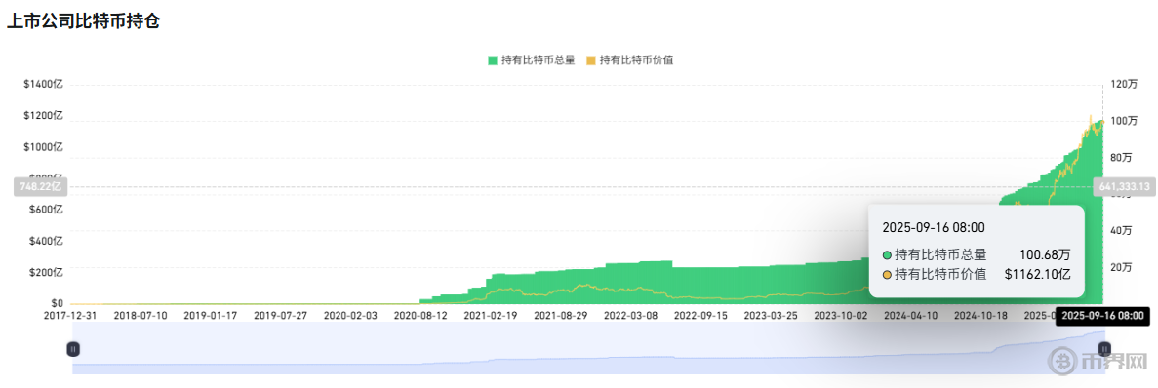Click the tooltip date 2025-09-16 08:00
This screenshot has width=1158, height=388.
[x=935, y=228]
